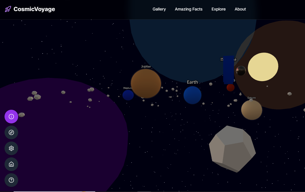Click on the Saturn planet

click(x=251, y=110)
